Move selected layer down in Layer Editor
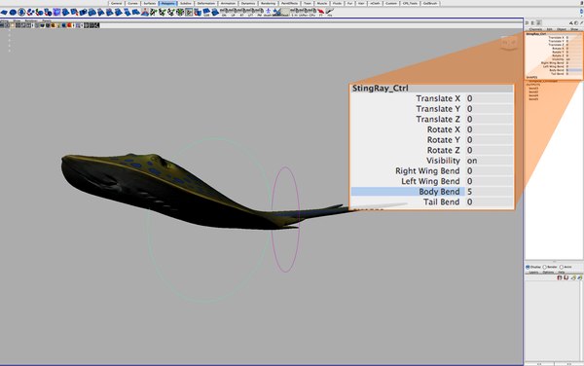Screen dimensions: 584x366 pos(566,277)
